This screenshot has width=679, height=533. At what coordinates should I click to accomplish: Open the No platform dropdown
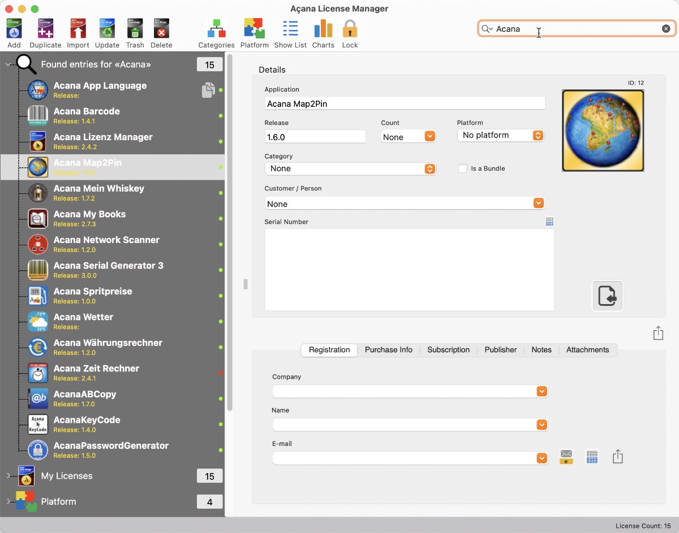[x=501, y=135]
